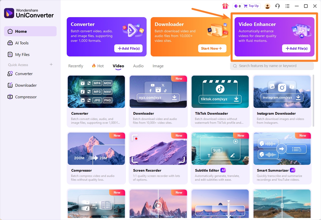The image size is (321, 220).
Task: Click Start Now in the Downloader card
Action: 212,48
